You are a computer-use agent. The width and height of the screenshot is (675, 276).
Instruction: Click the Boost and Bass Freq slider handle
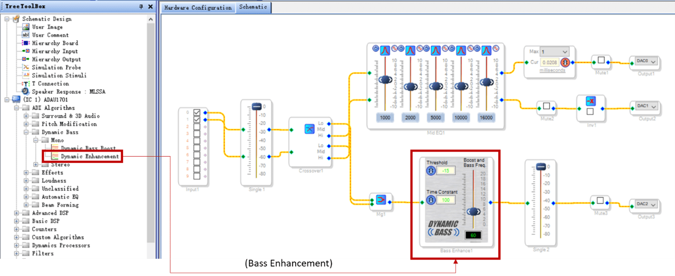pyautogui.click(x=473, y=212)
